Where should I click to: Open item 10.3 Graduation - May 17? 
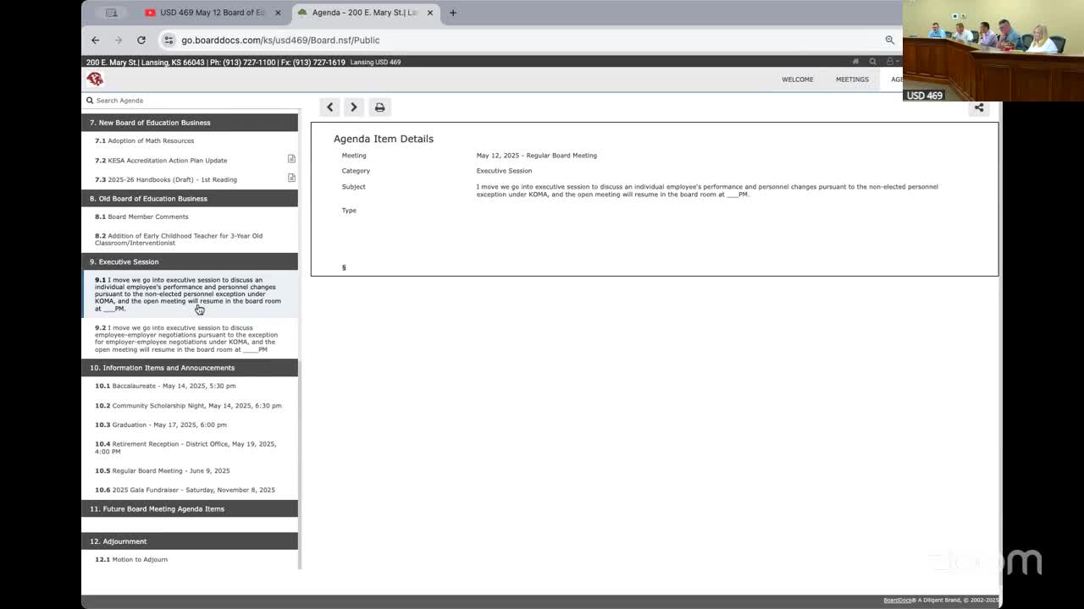point(161,425)
